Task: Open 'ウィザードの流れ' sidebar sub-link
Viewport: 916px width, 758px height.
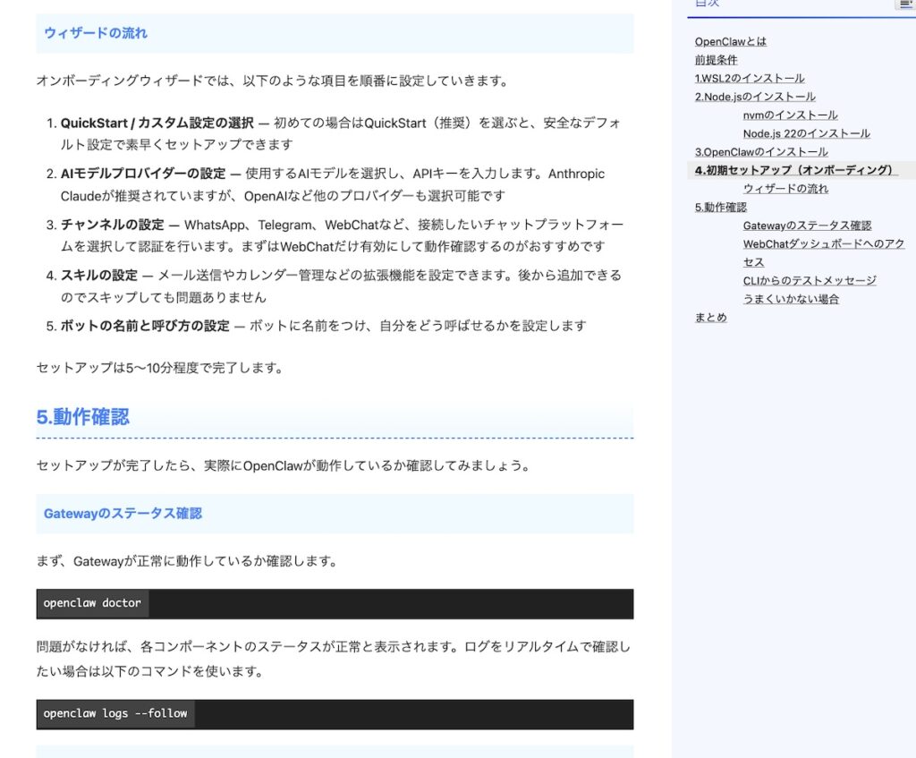Action: tap(785, 189)
